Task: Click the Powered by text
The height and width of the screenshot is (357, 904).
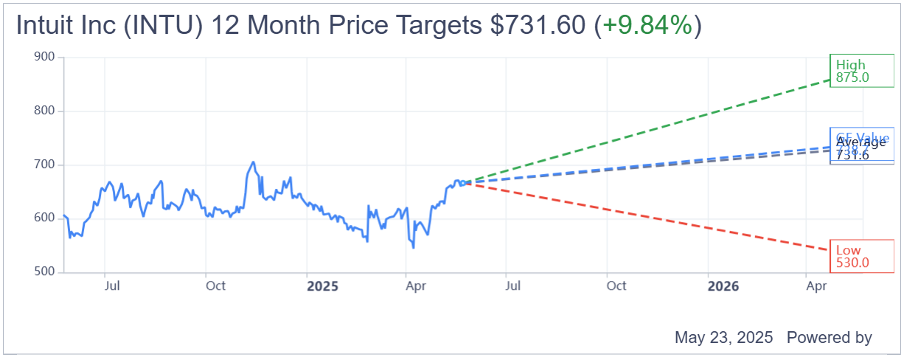Action: tap(829, 338)
